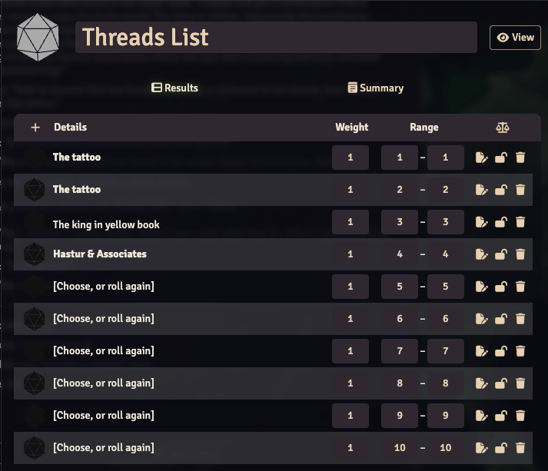This screenshot has width=548, height=471.
Task: Open edit icon for range 10 row
Action: point(481,448)
